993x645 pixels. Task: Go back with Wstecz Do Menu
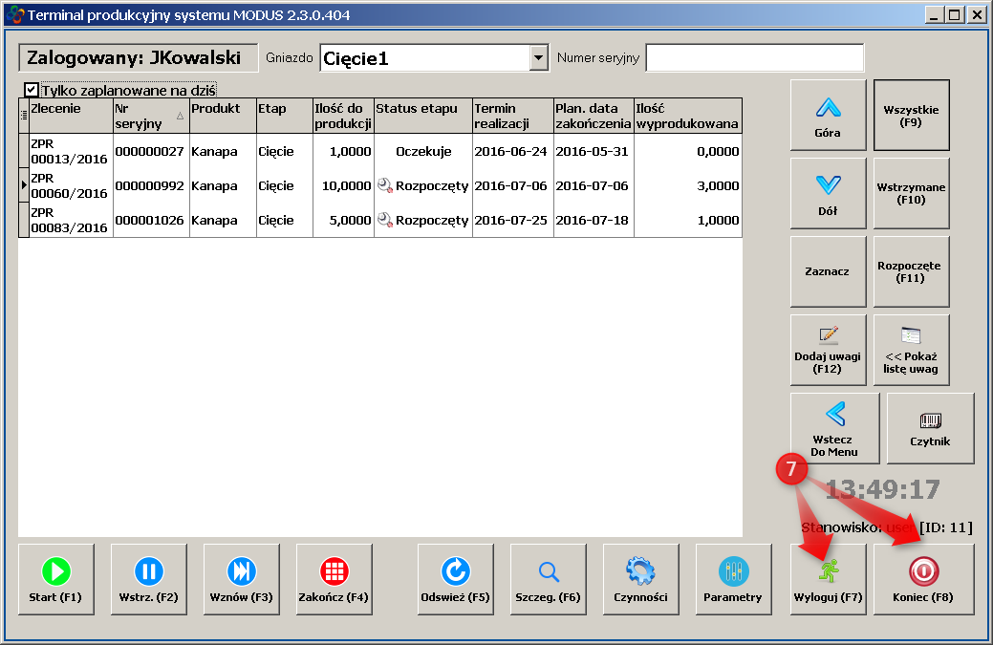pyautogui.click(x=834, y=428)
